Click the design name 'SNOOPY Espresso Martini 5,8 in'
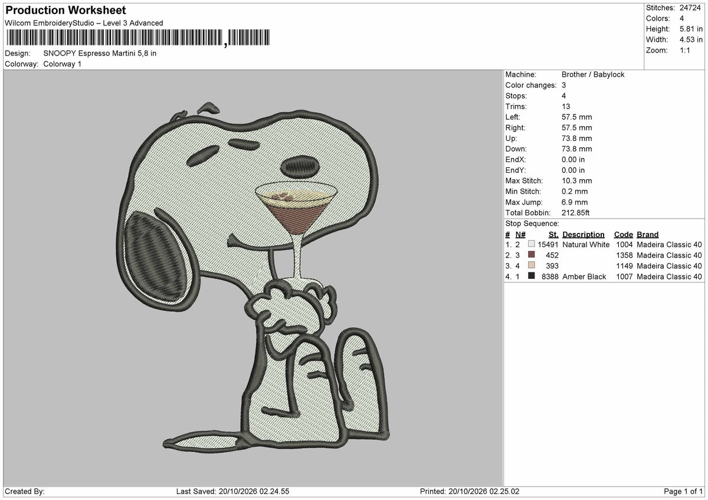The height and width of the screenshot is (500, 708). (x=100, y=53)
